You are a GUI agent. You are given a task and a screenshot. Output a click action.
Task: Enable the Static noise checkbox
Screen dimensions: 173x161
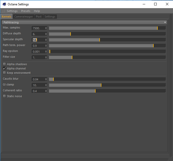4,96
